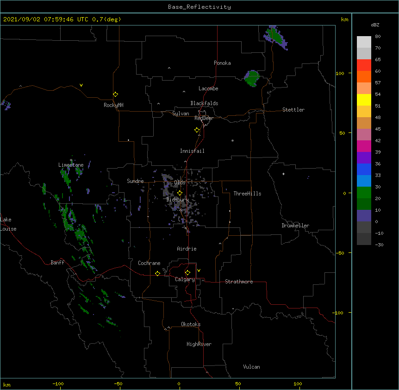Click the green radar echo east of Ponoka
399x390 pixels.
pyautogui.click(x=252, y=78)
